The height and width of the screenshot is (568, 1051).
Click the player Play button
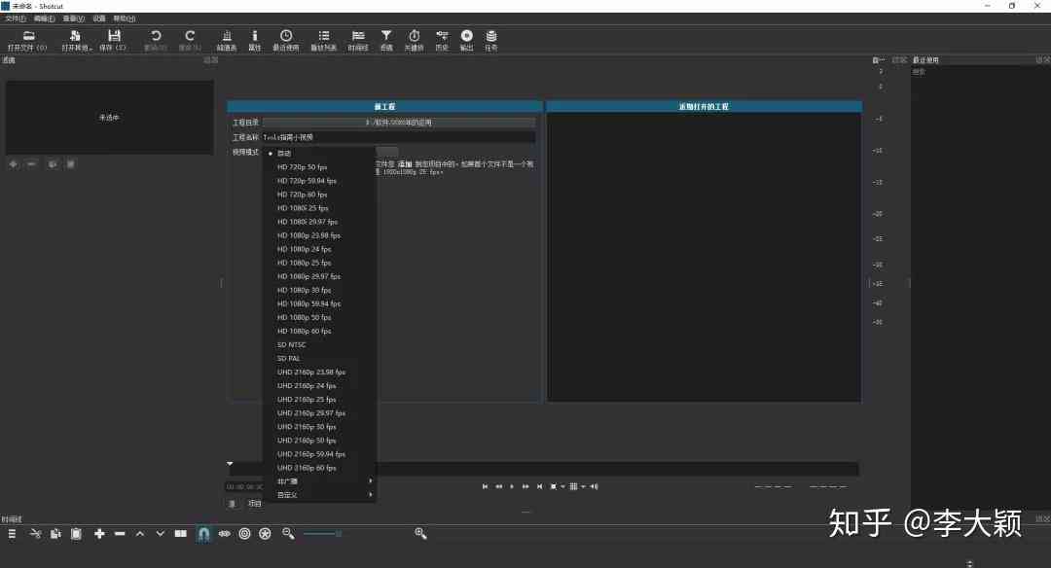[512, 487]
